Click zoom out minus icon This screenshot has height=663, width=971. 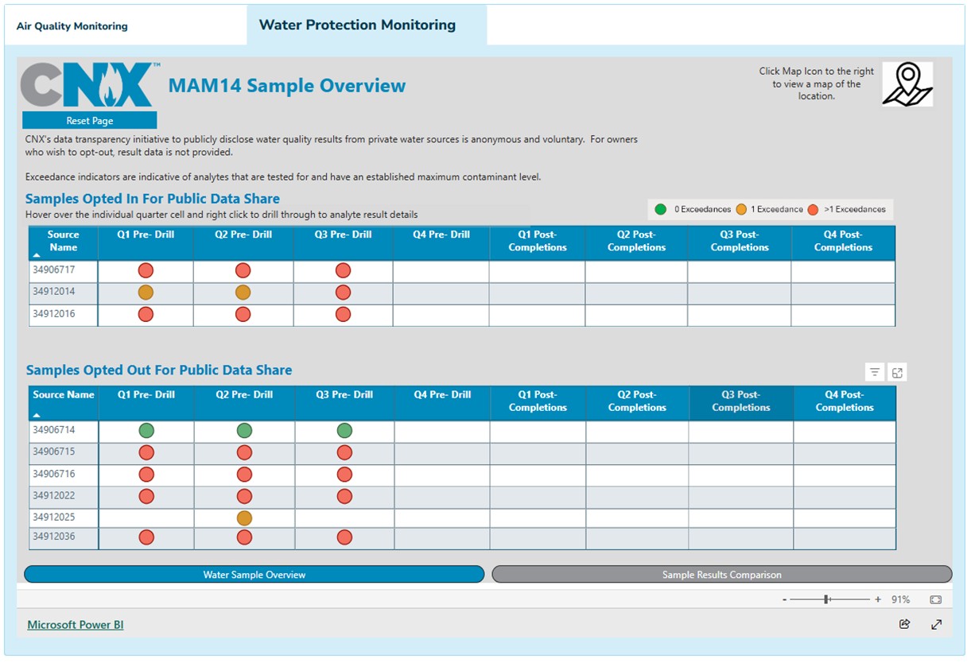click(x=785, y=599)
